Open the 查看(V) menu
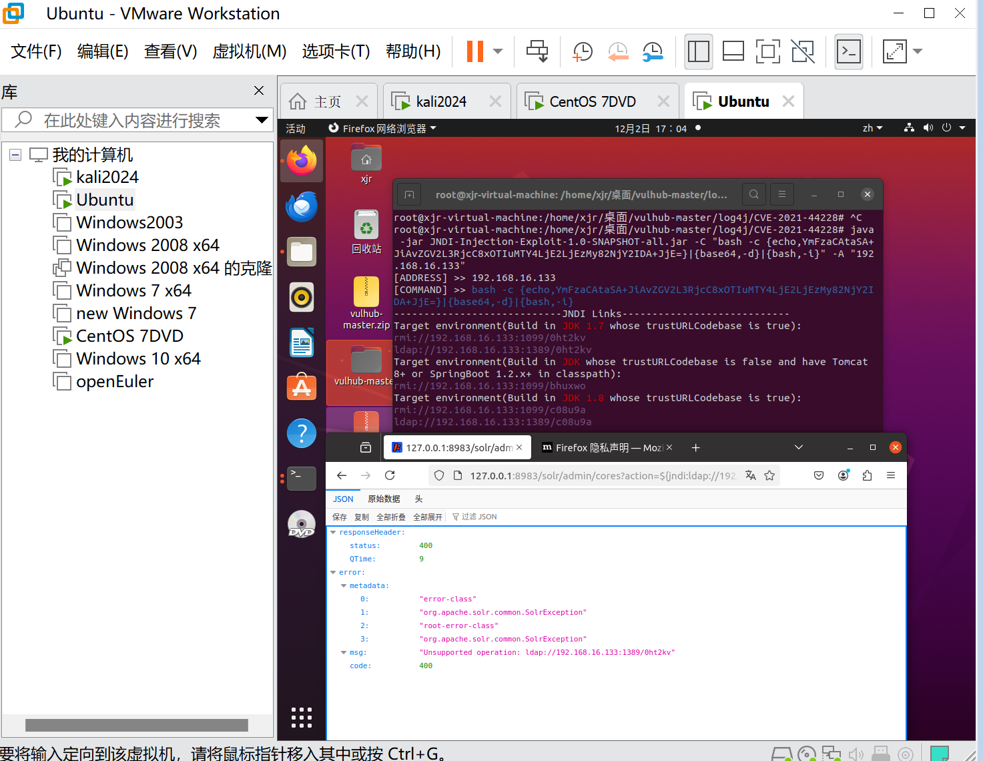 click(171, 51)
